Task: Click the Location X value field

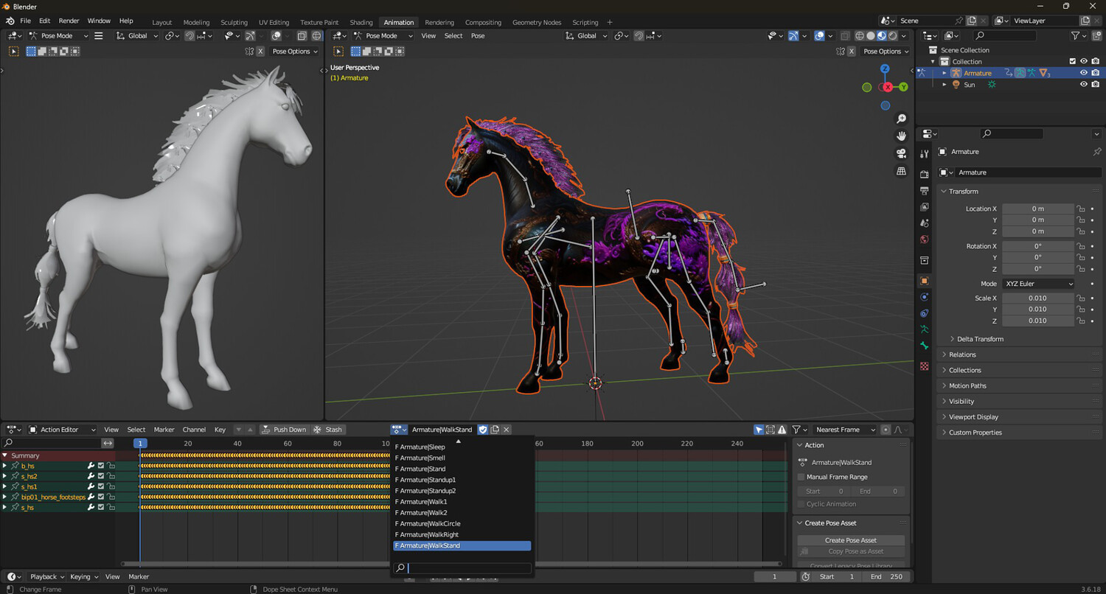Action: pos(1037,209)
